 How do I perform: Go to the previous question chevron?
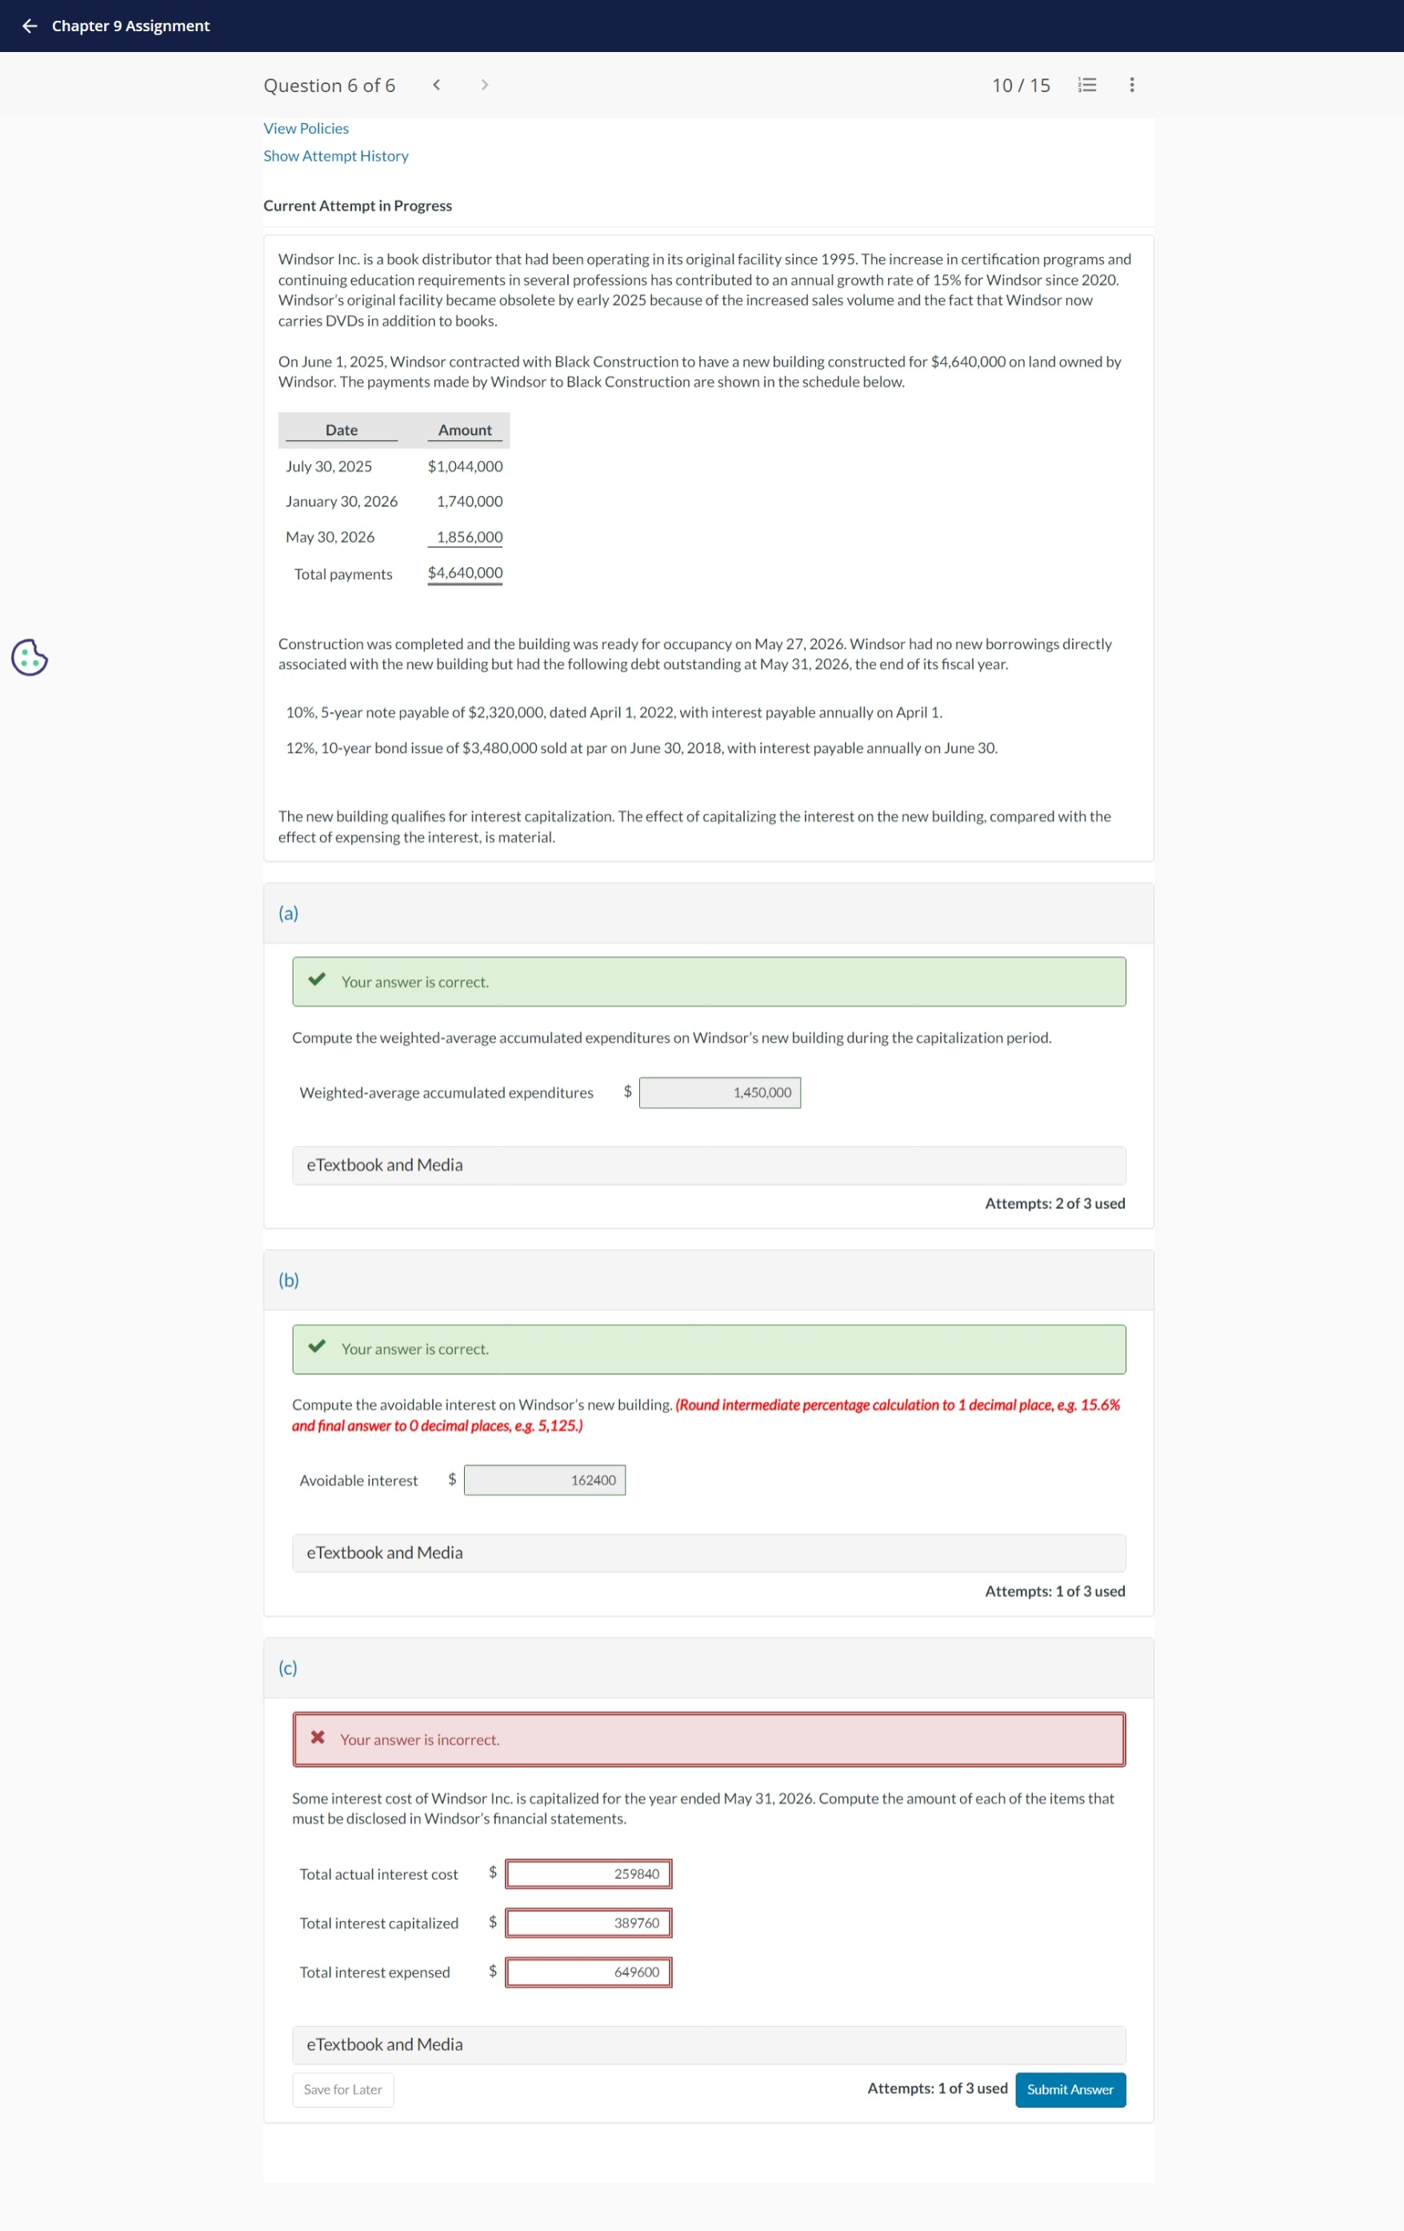point(436,86)
